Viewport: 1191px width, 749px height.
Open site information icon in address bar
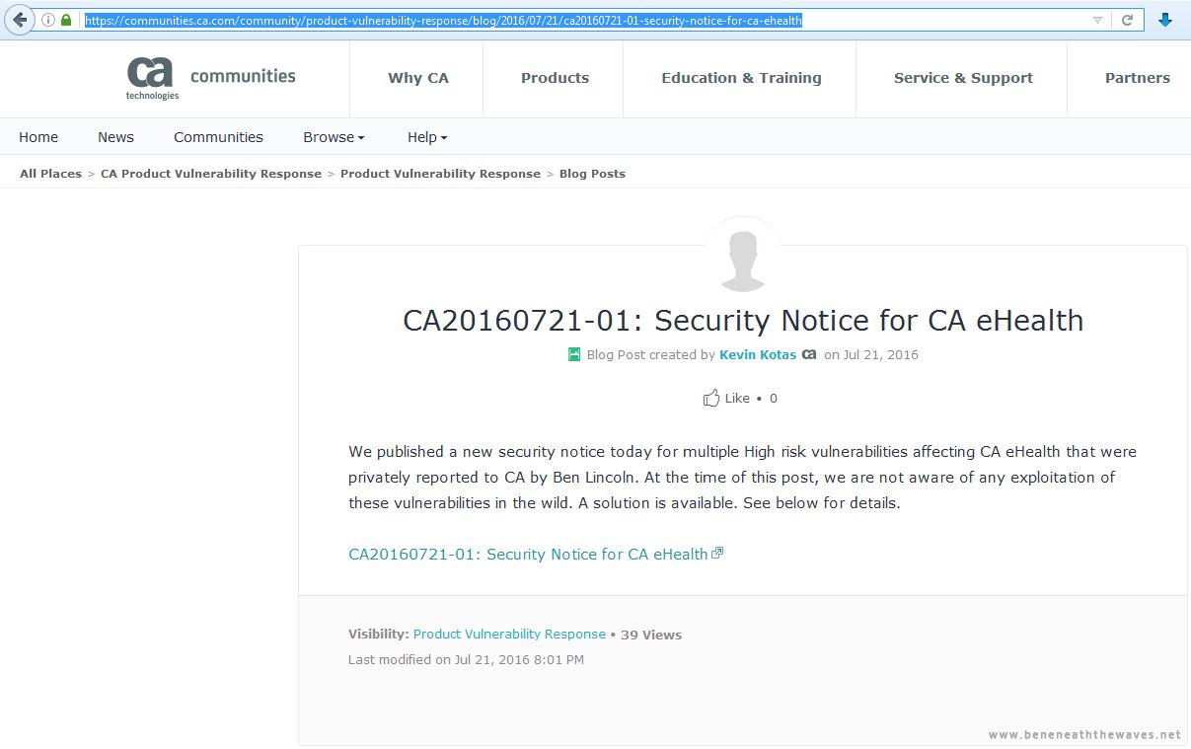[48, 20]
